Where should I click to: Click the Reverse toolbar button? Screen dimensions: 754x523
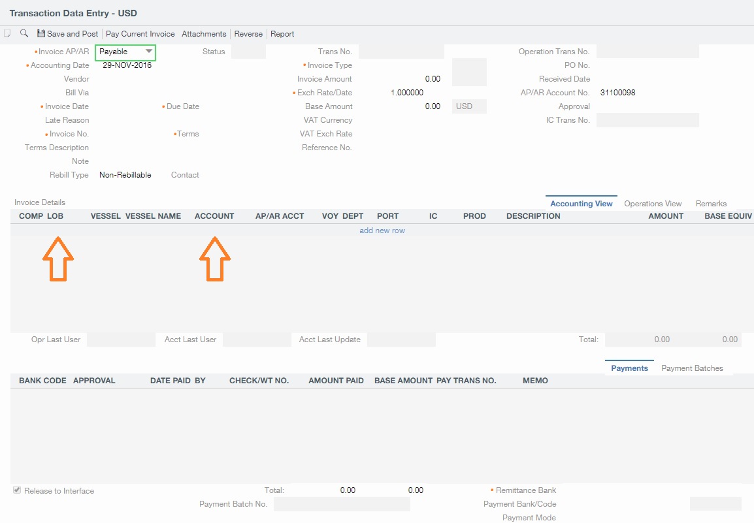click(248, 34)
